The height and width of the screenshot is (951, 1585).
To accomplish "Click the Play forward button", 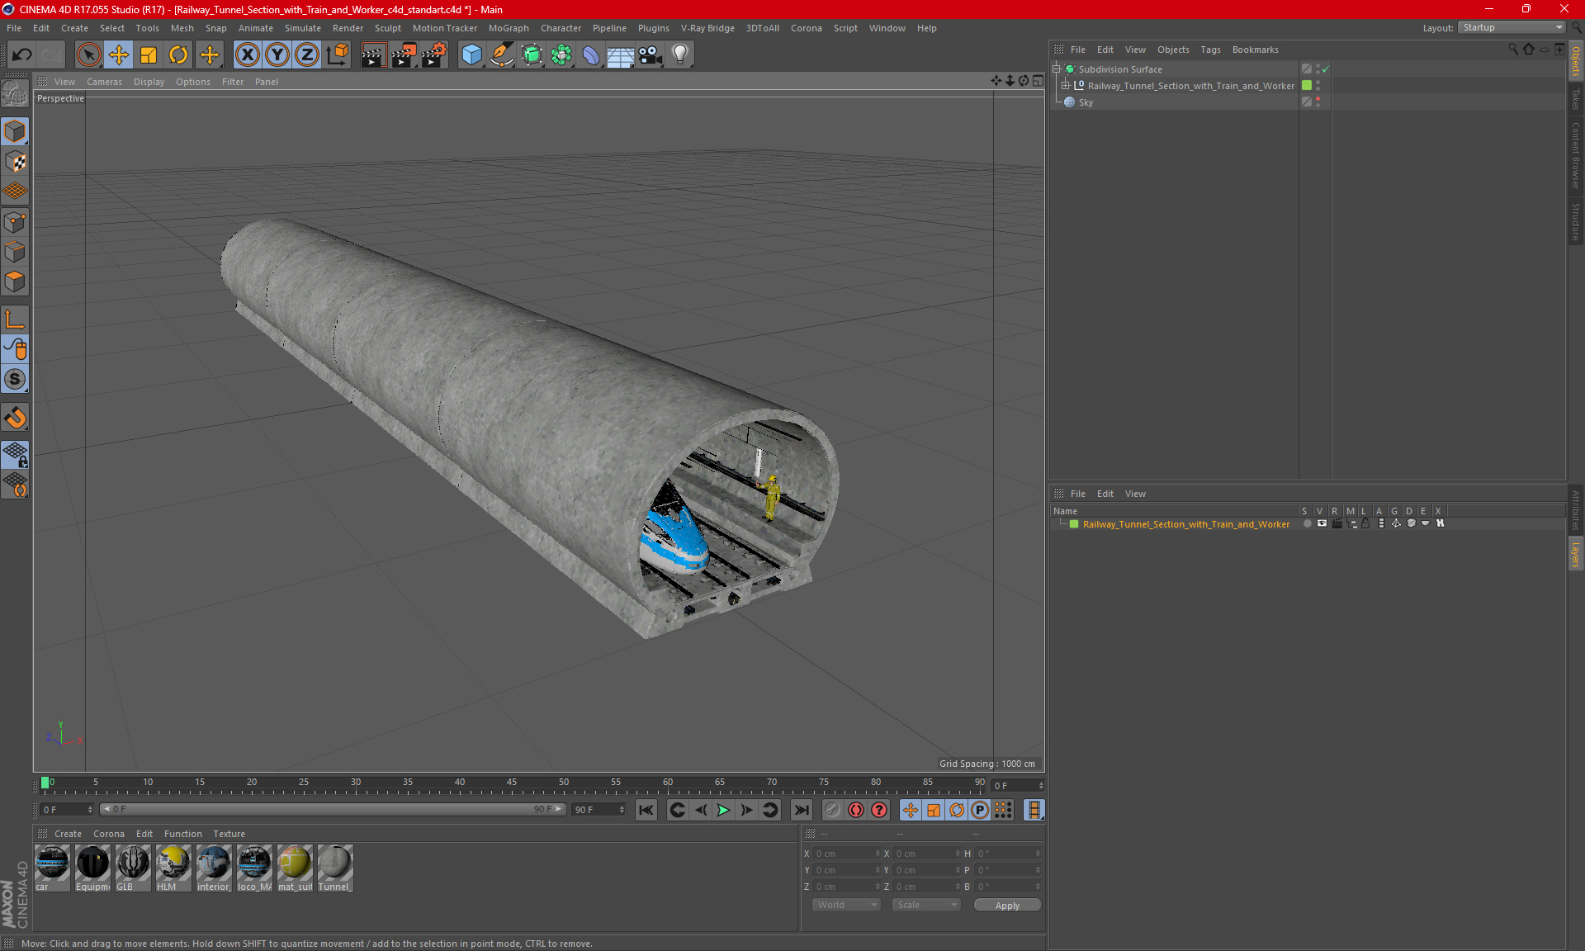I will [x=723, y=810].
